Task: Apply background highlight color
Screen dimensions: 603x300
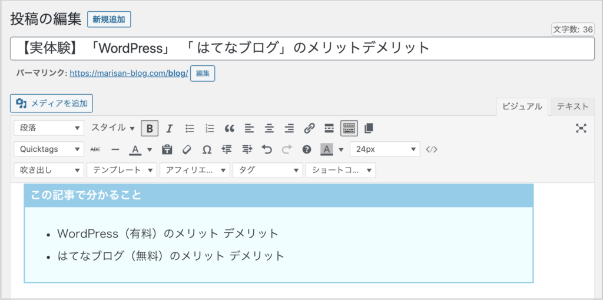Action: (x=327, y=149)
